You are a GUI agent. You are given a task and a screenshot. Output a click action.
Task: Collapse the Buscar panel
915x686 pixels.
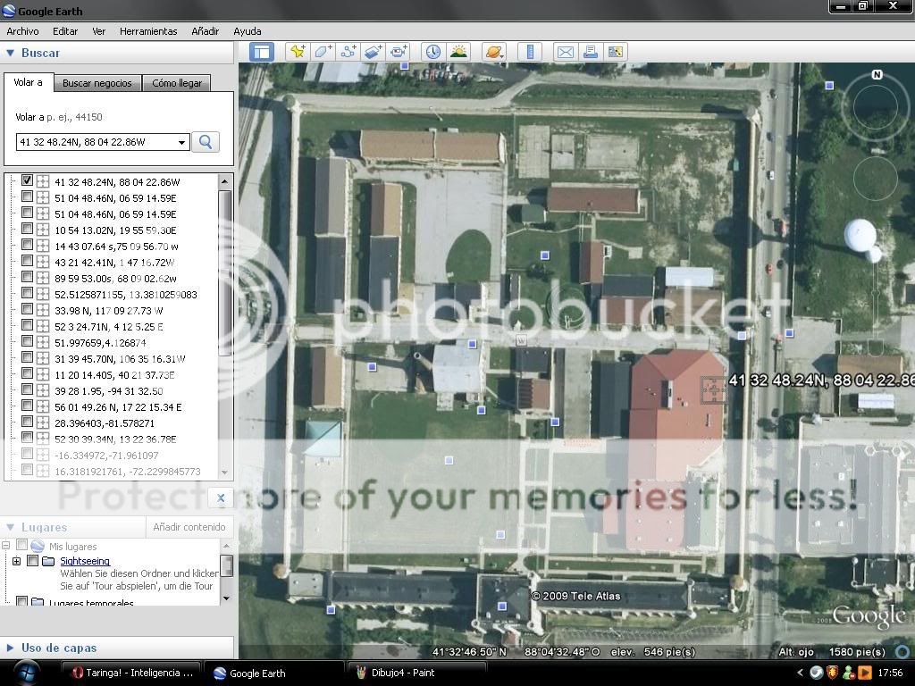coord(10,53)
